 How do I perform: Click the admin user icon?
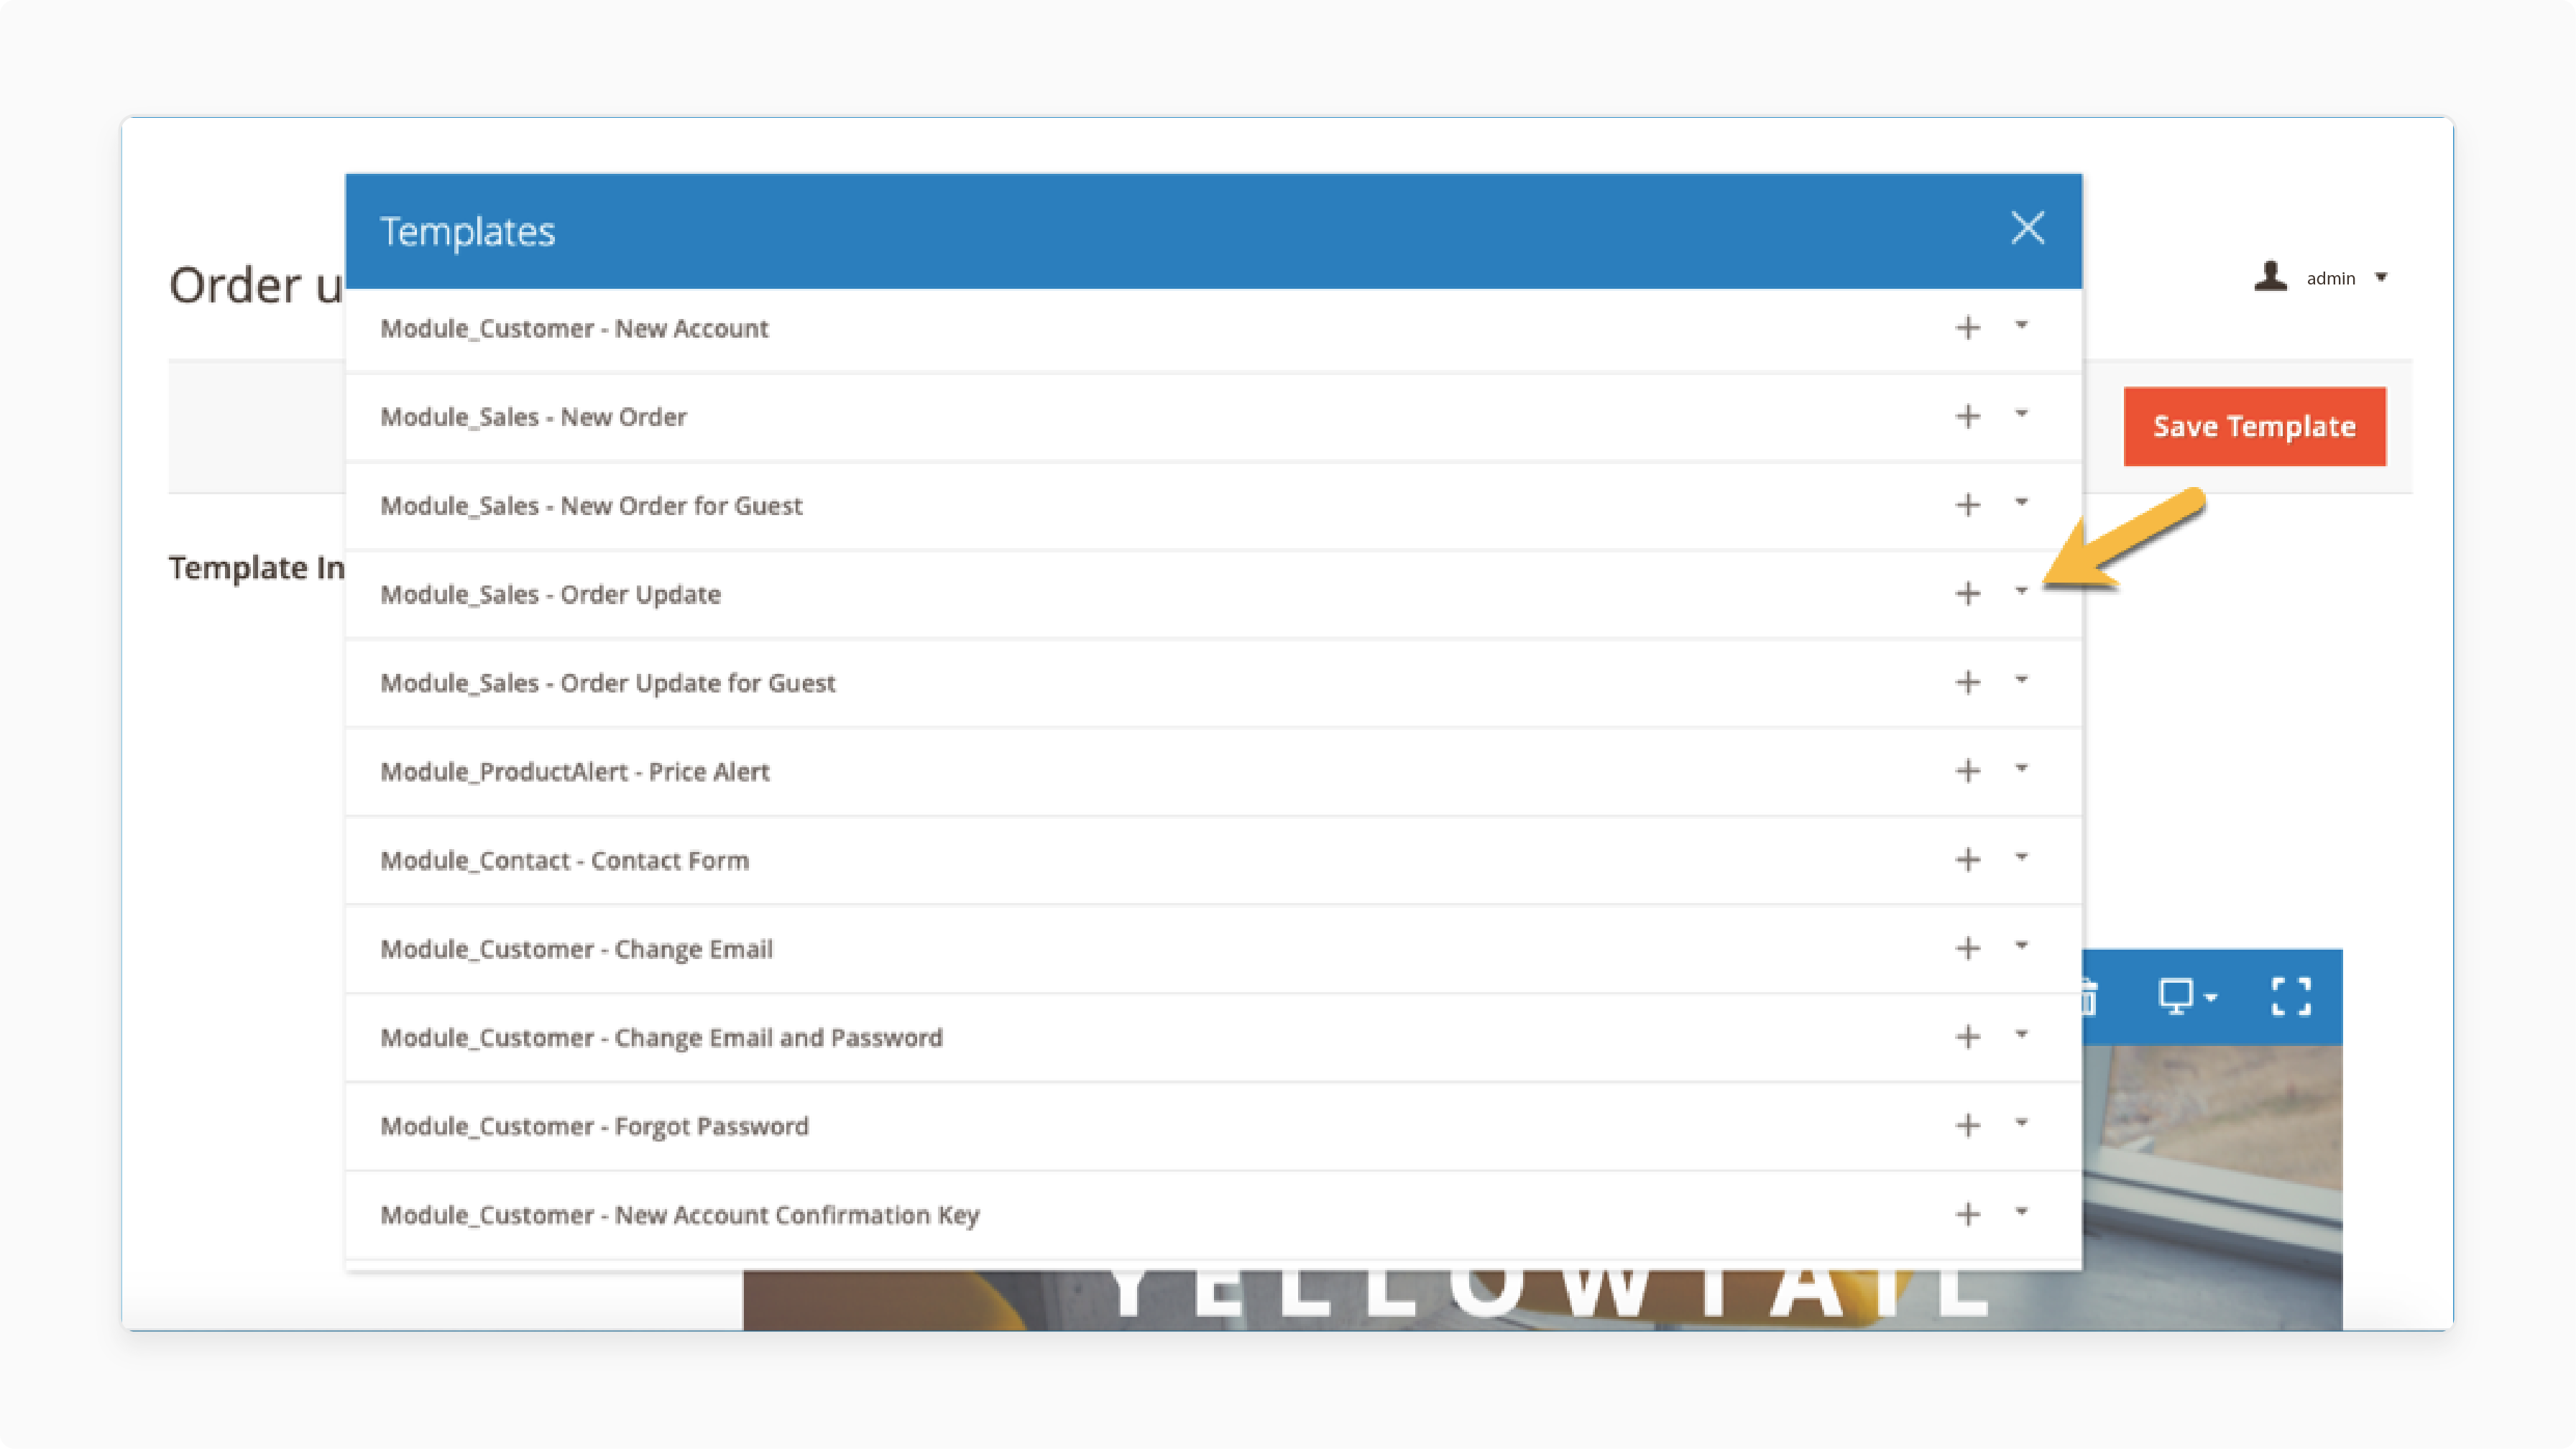(2270, 276)
